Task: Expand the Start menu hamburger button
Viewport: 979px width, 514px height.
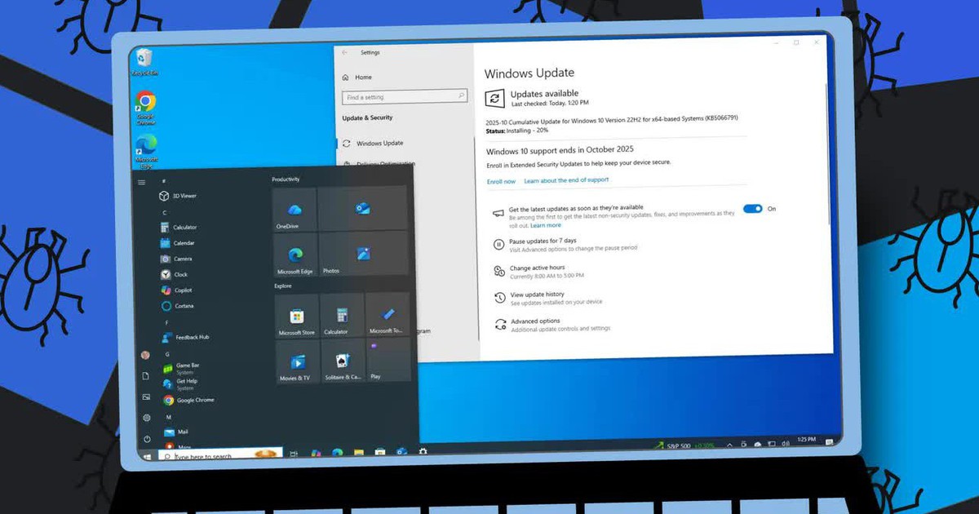Action: [x=142, y=182]
